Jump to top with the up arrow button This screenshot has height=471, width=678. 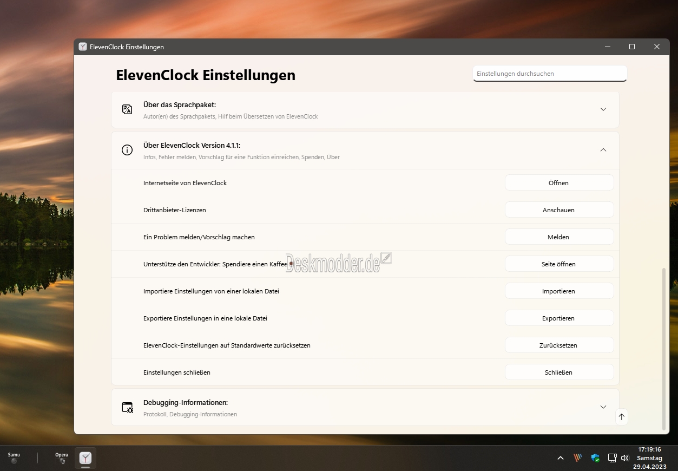click(x=622, y=417)
